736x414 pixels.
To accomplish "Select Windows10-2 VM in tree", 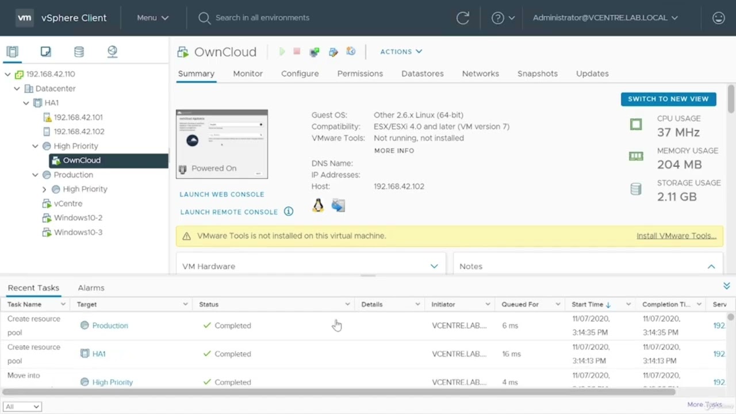I will [x=78, y=218].
